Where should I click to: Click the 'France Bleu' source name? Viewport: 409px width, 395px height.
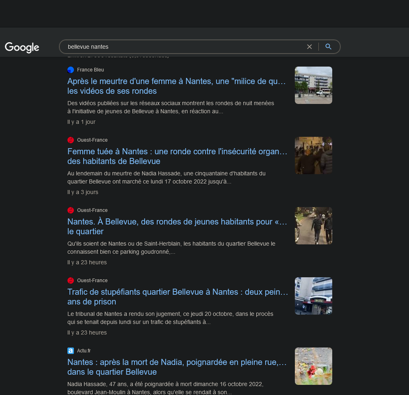click(91, 70)
